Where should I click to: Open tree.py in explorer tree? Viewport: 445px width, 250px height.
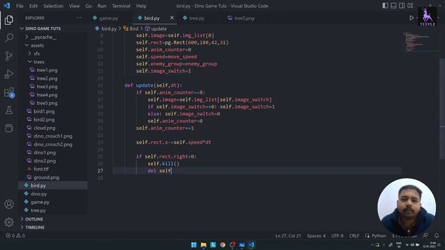[x=38, y=210]
